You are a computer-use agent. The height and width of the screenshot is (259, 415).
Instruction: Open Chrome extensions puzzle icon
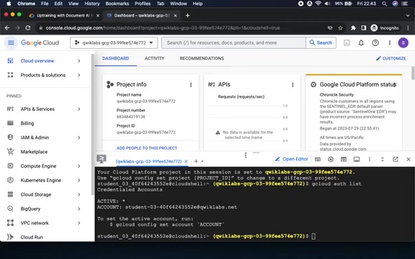[353, 28]
